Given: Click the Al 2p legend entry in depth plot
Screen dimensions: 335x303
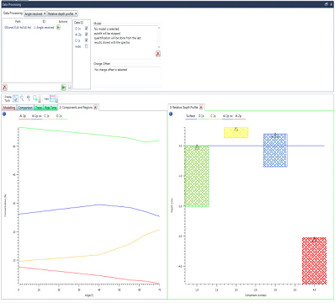Looking at the screenshot, I should click(240, 117).
